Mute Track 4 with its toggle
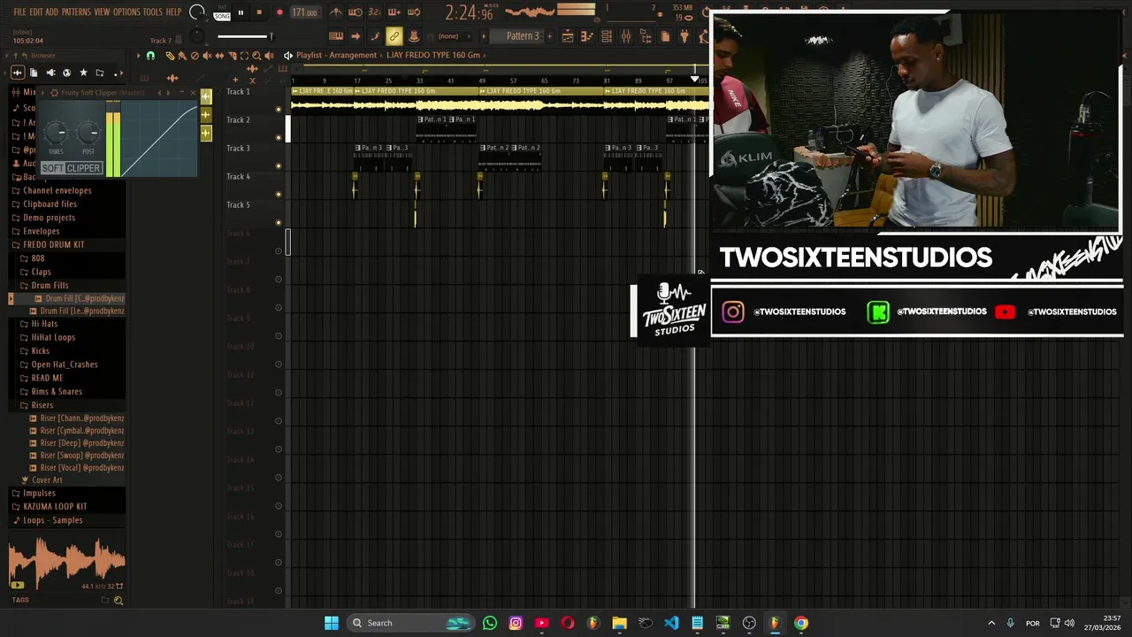Viewport: 1132px width, 637px height. click(279, 195)
